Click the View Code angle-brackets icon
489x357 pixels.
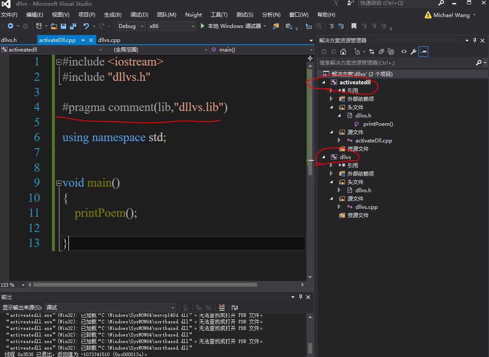tap(404, 52)
